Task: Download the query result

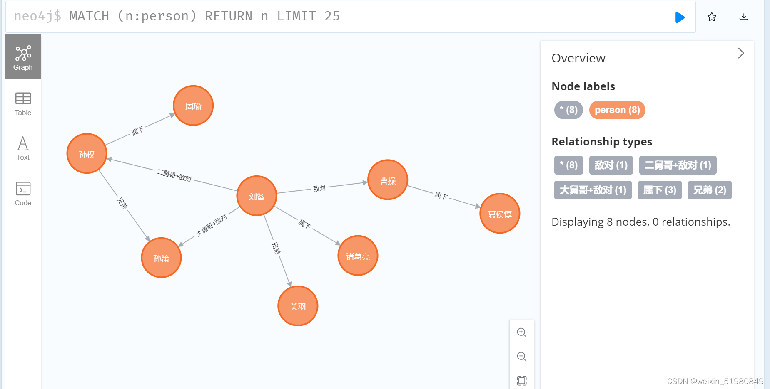Action: tap(744, 17)
